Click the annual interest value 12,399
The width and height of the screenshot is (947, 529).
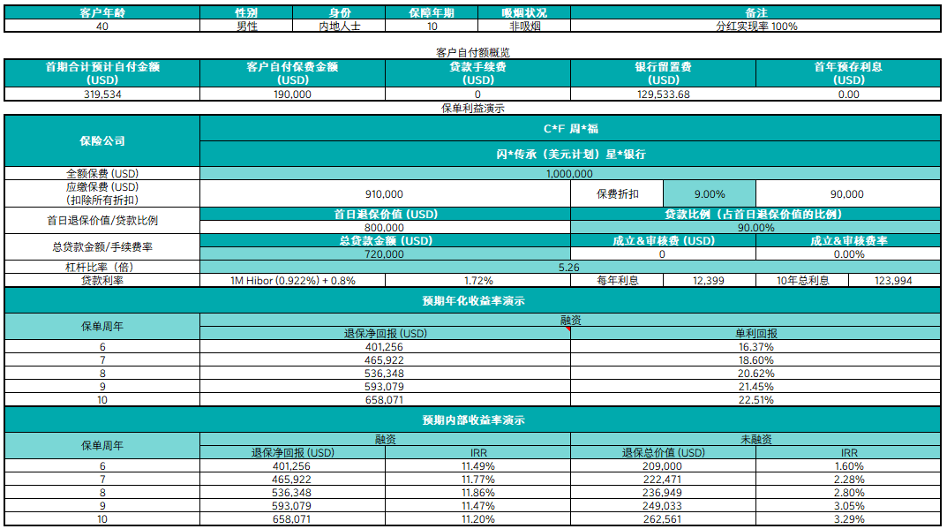point(710,281)
